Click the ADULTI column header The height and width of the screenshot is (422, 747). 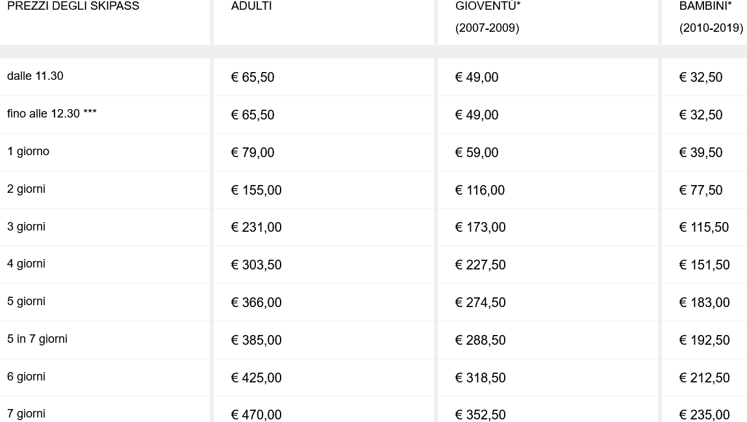point(251,6)
